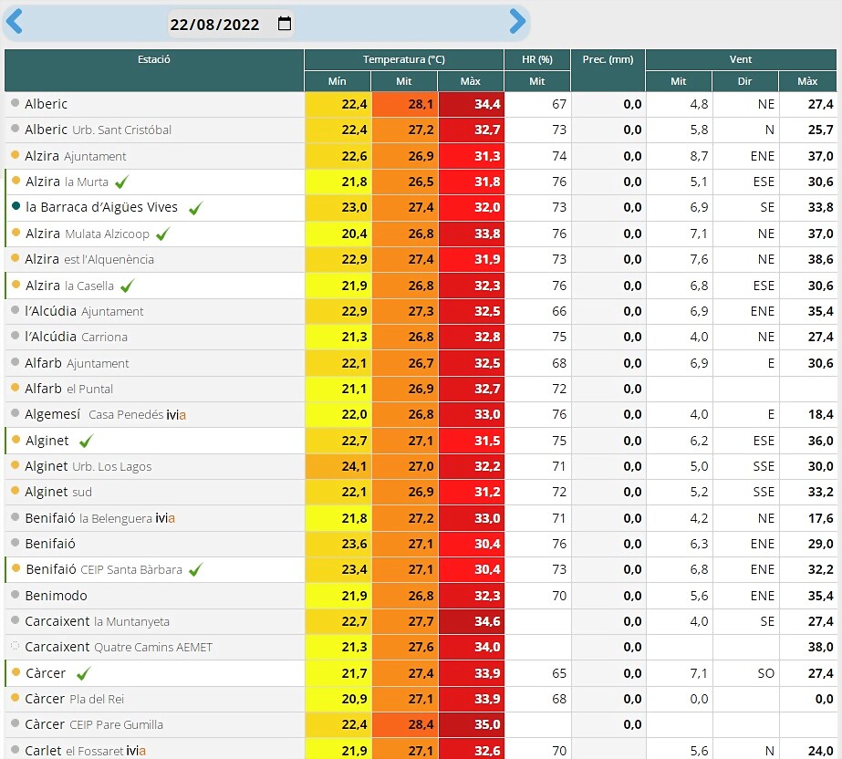Click grey dot of Carcaixent la Muntanyeta
This screenshot has width=842, height=759.
click(15, 619)
